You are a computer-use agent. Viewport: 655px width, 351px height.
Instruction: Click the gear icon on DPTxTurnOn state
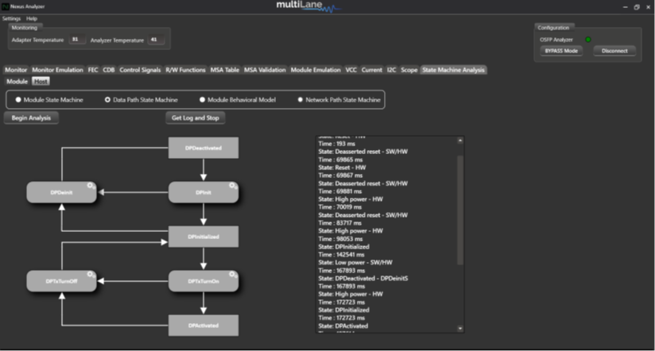coord(233,274)
